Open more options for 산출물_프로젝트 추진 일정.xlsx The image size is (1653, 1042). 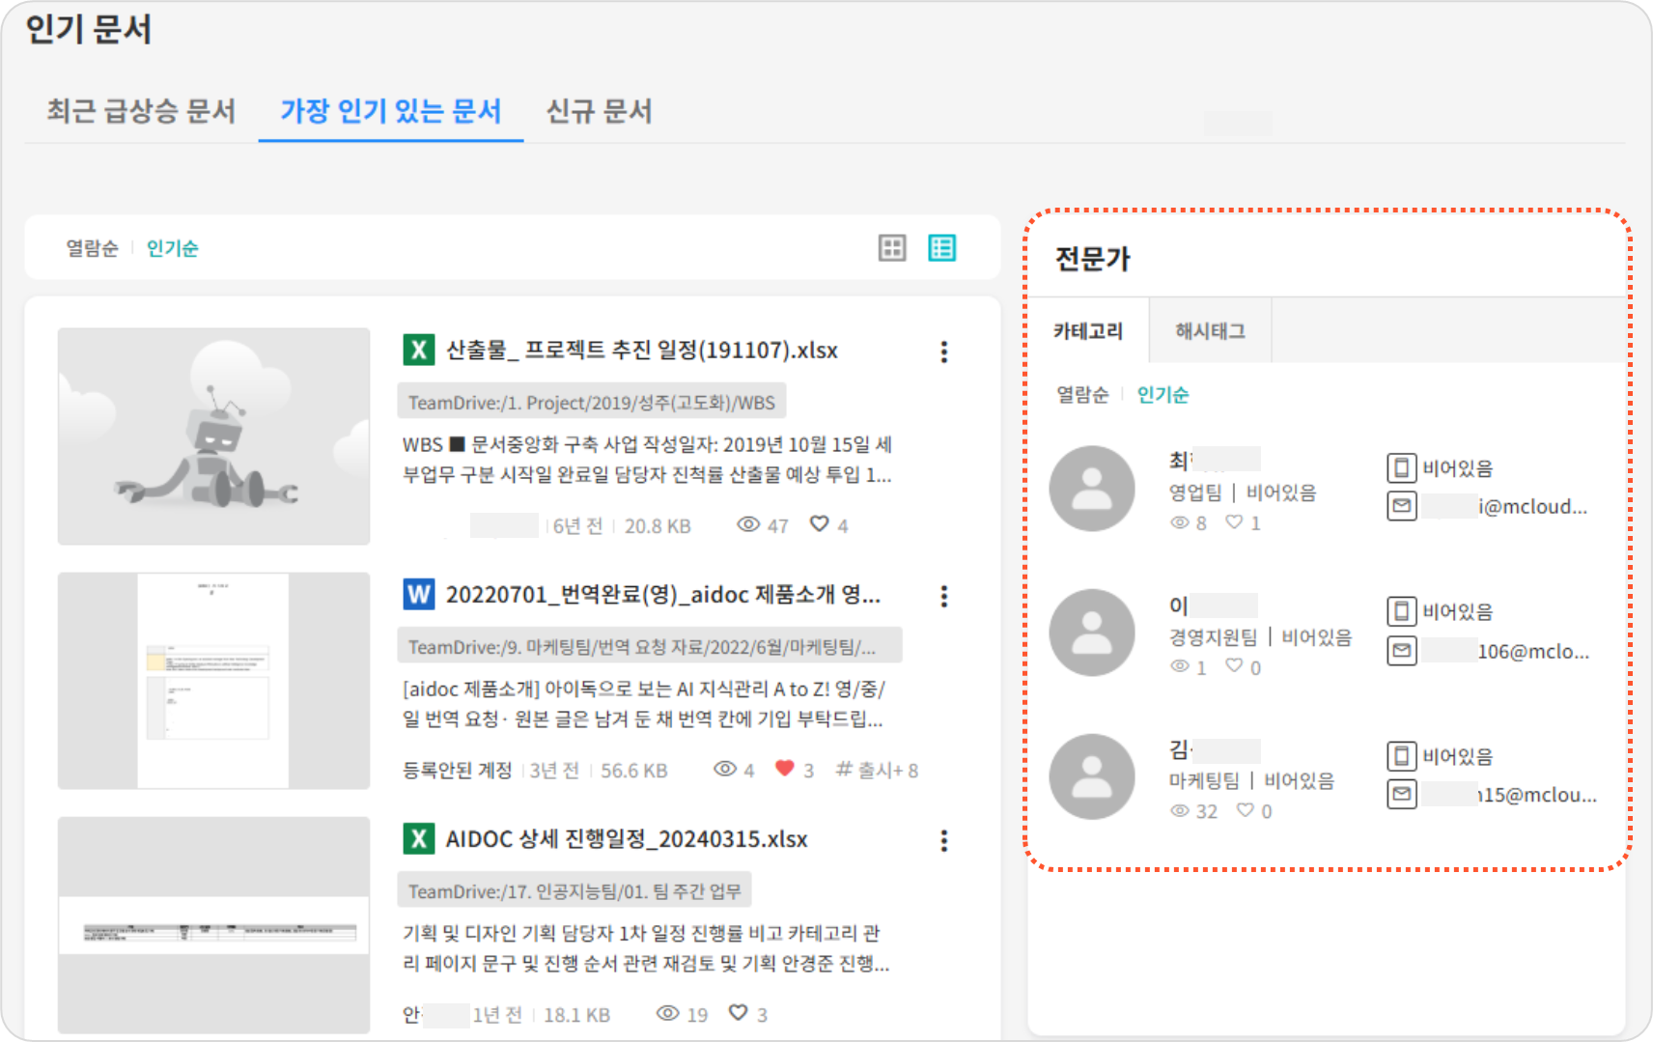click(943, 352)
